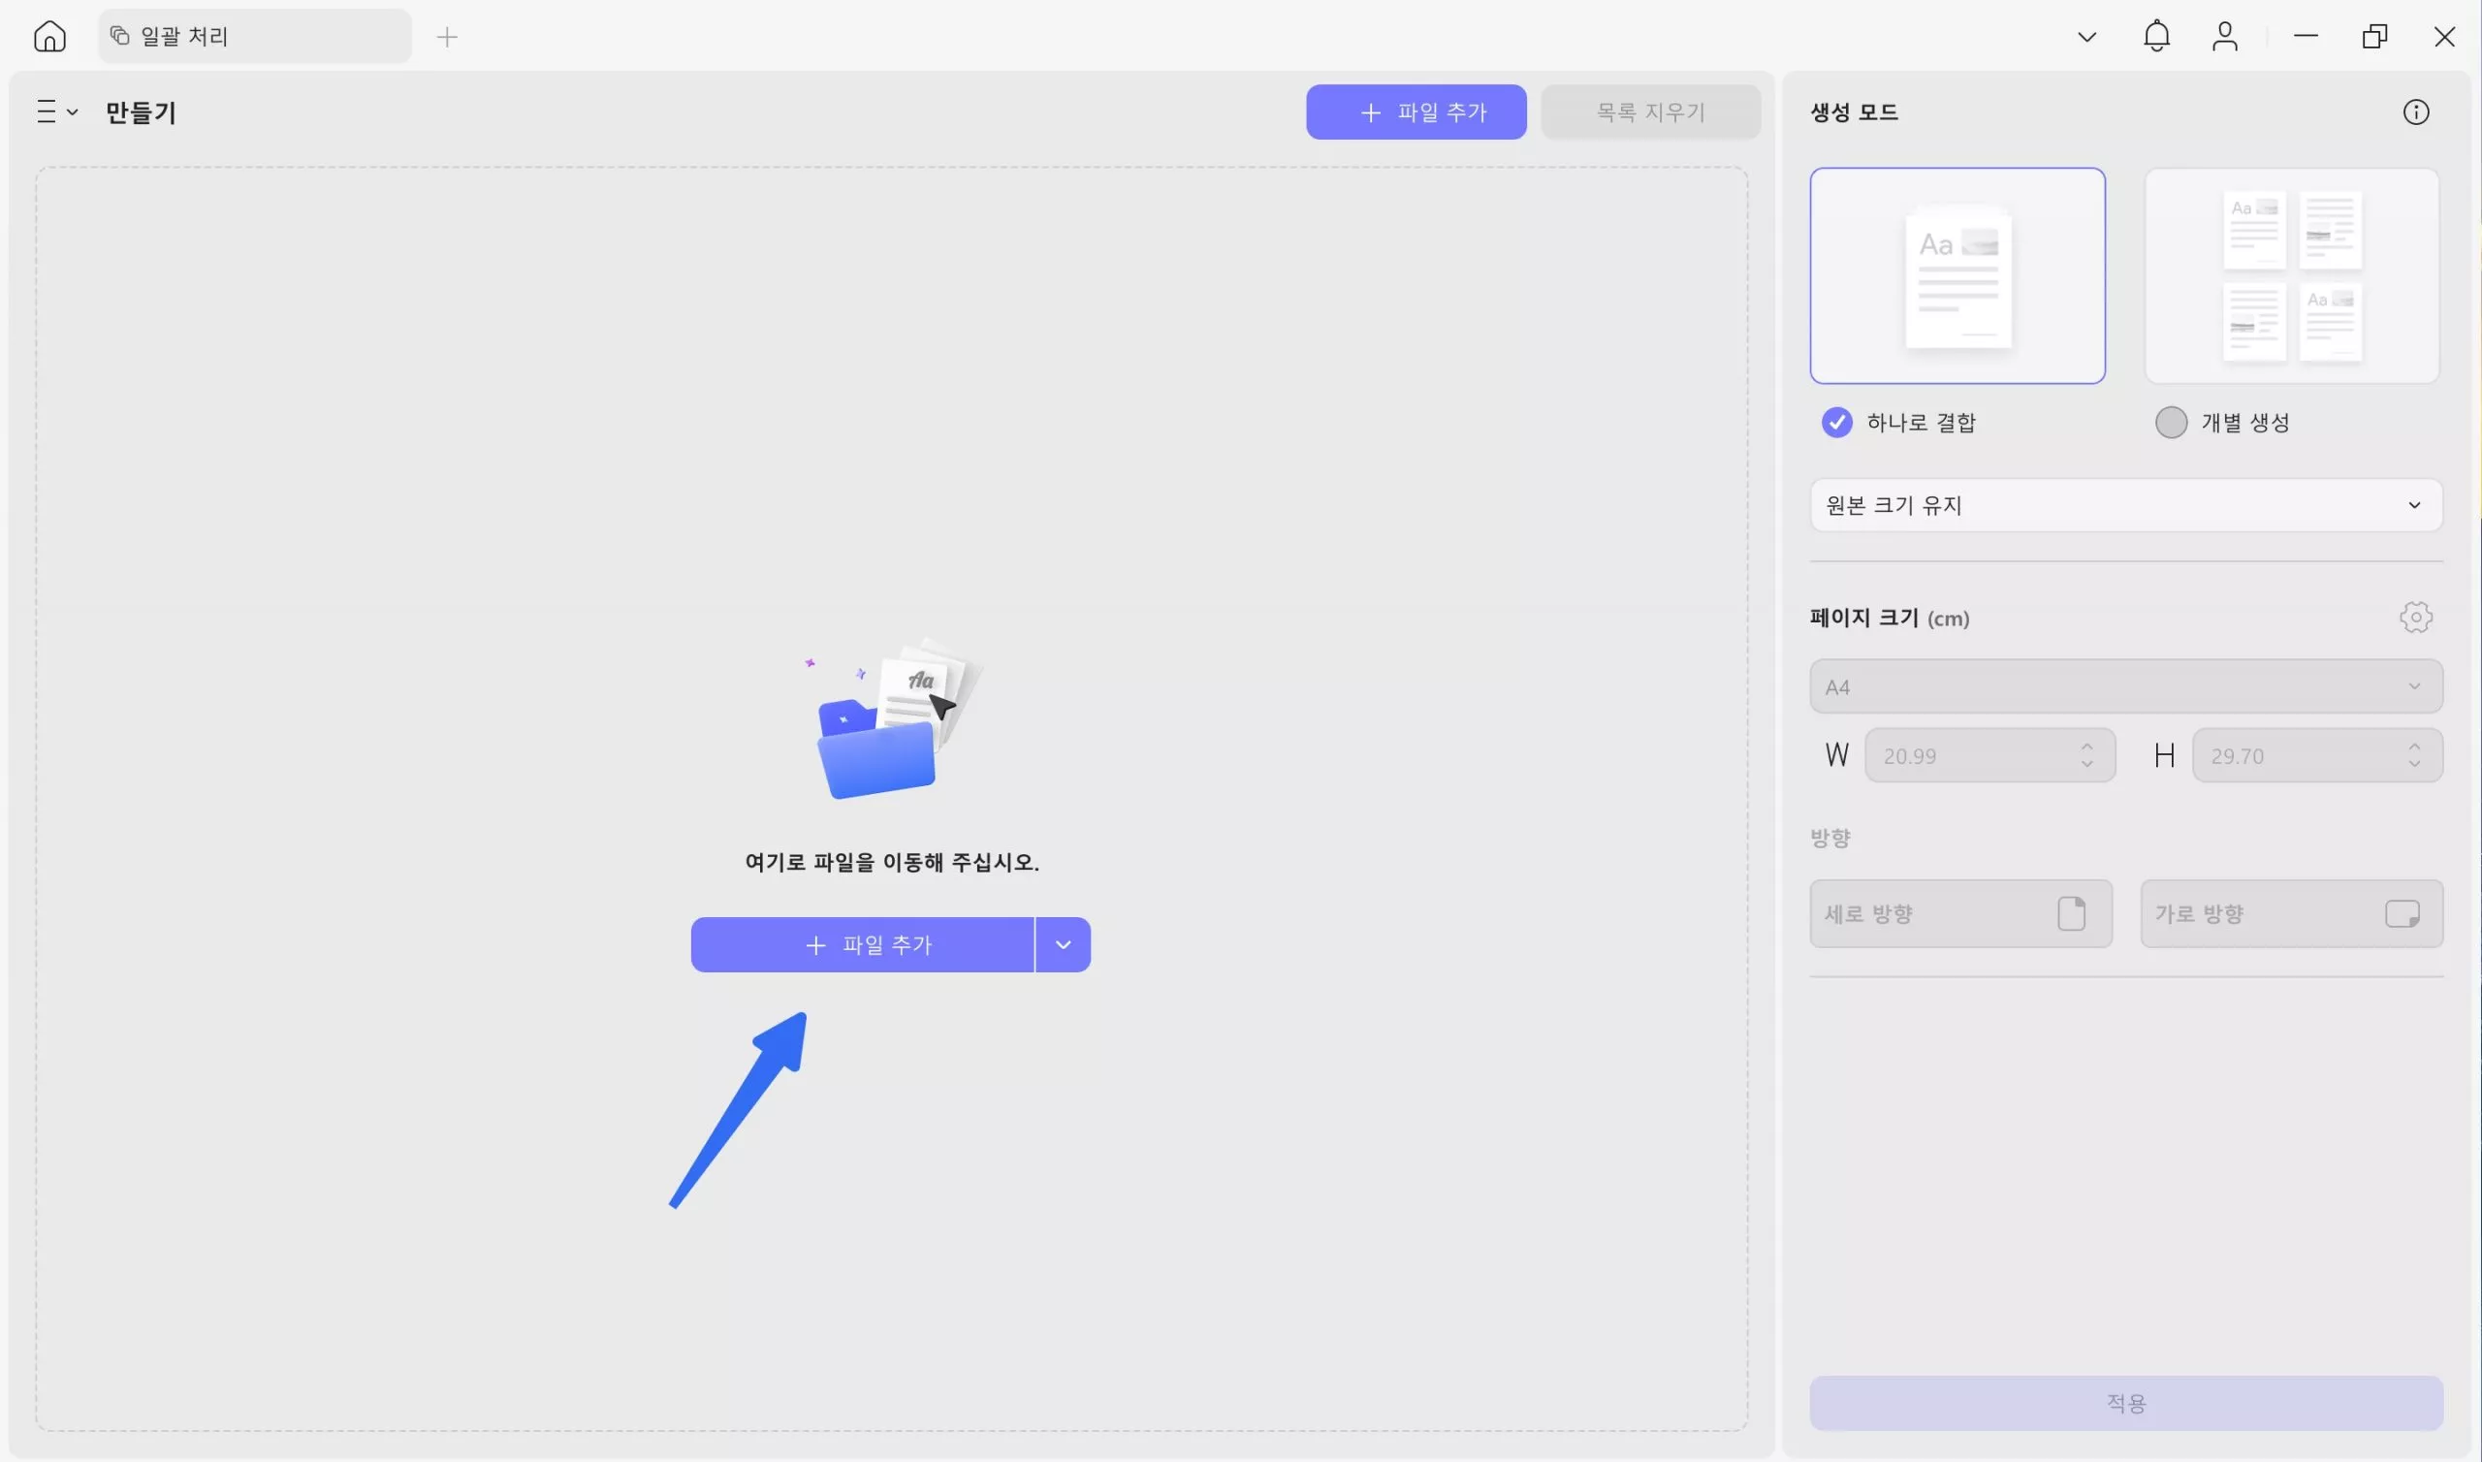Open the notifications bell icon
The image size is (2482, 1462).
click(2156, 37)
